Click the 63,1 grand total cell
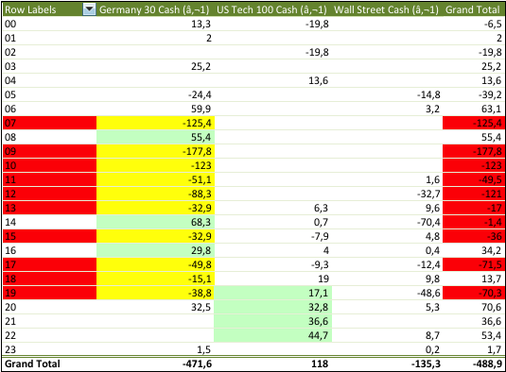The image size is (506, 372). (474, 109)
